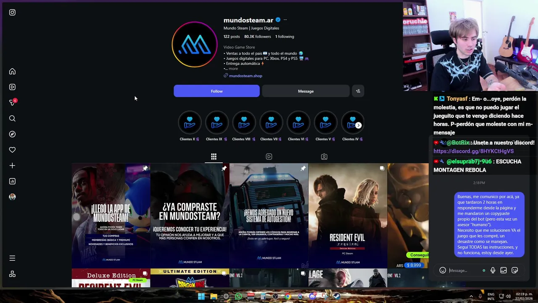Open the Windows Start menu
The image size is (538, 303).
[201, 296]
